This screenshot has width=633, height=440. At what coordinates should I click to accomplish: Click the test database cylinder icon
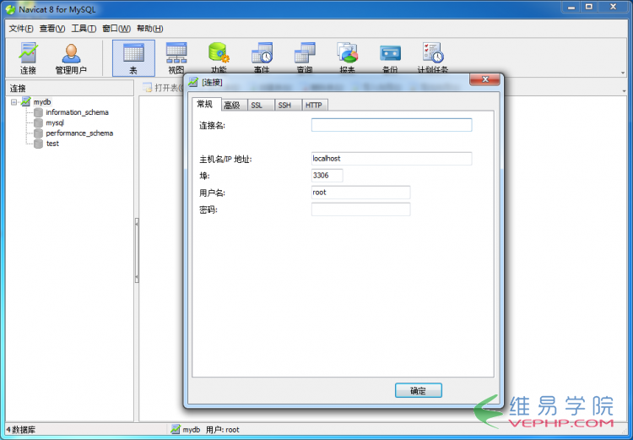[x=38, y=144]
